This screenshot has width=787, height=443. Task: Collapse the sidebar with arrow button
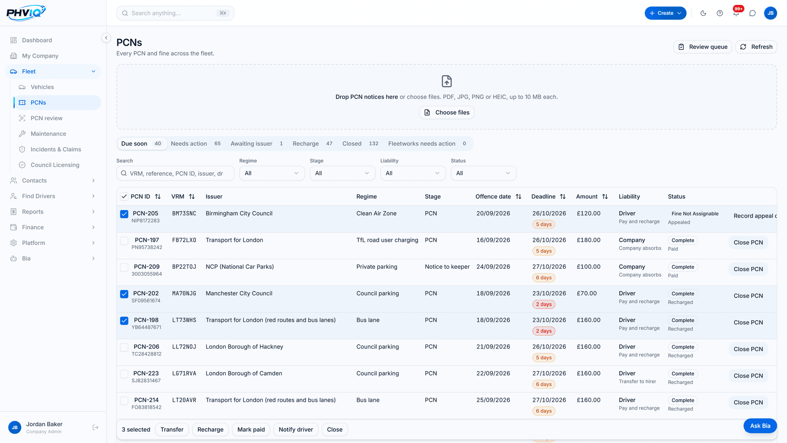pyautogui.click(x=106, y=38)
